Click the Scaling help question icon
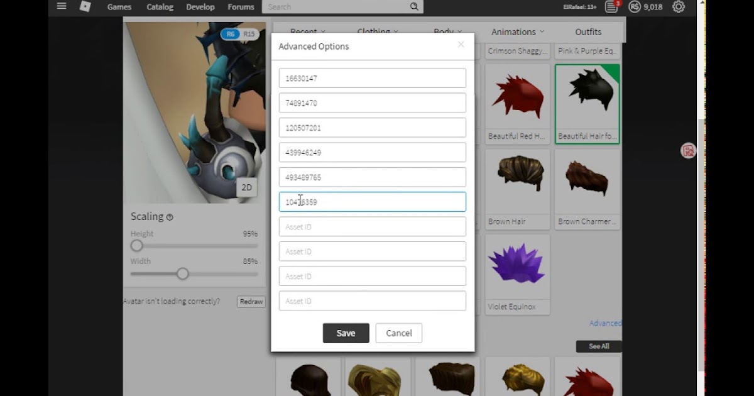 click(170, 217)
